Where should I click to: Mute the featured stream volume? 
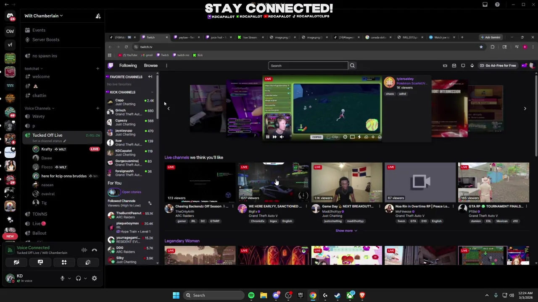pos(282,137)
